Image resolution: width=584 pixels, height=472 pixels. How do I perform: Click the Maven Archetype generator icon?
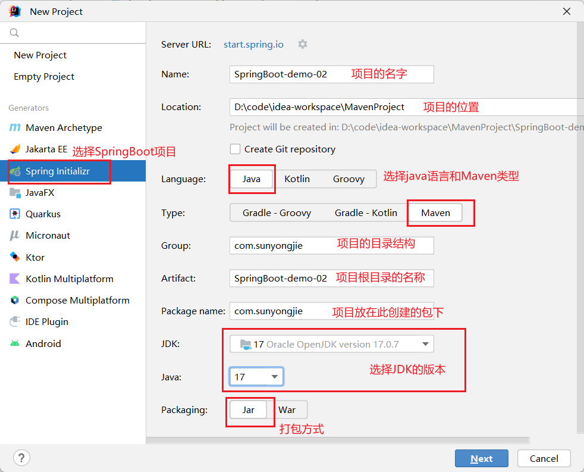pyautogui.click(x=15, y=127)
